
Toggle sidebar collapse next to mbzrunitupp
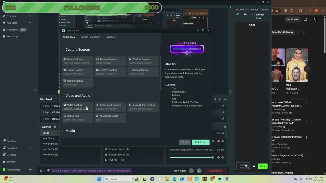[x=30, y=170]
